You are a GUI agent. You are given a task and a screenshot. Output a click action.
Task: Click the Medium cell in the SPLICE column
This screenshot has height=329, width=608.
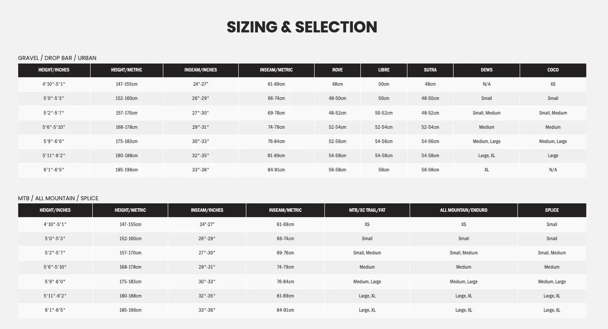[x=552, y=267]
